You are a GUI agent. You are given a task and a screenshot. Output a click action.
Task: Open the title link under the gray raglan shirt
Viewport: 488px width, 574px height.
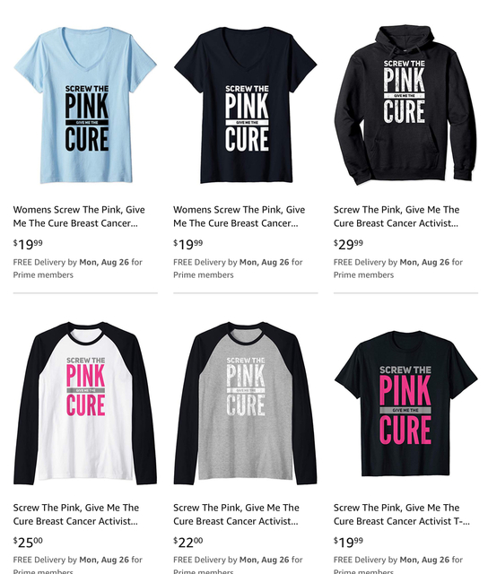(236, 514)
